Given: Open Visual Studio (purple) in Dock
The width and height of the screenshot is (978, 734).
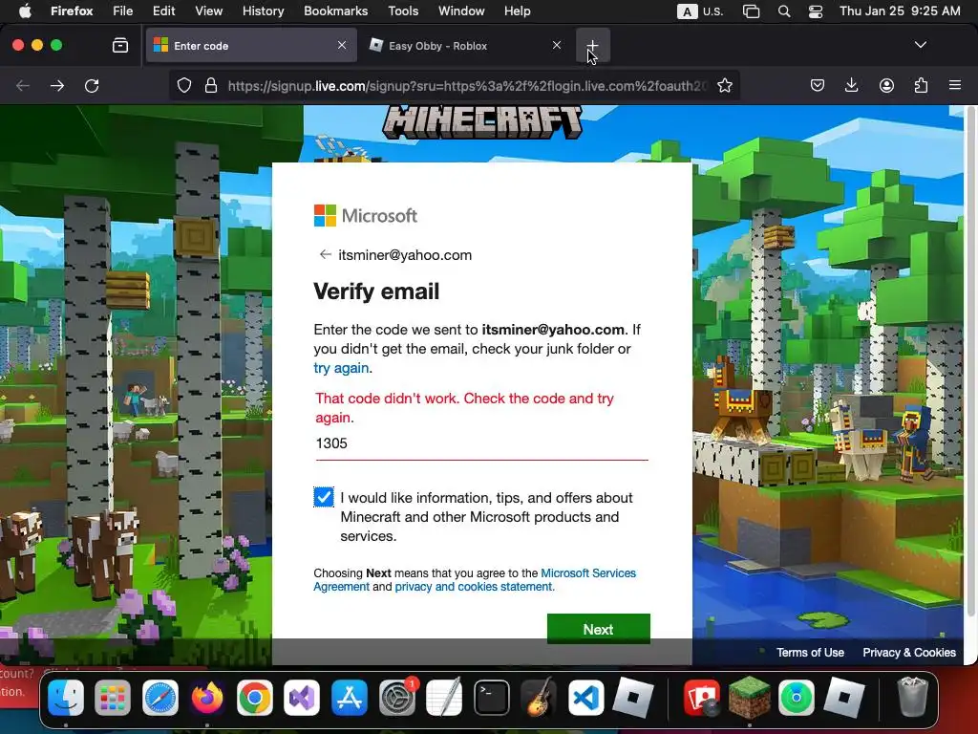Looking at the screenshot, I should click(302, 697).
